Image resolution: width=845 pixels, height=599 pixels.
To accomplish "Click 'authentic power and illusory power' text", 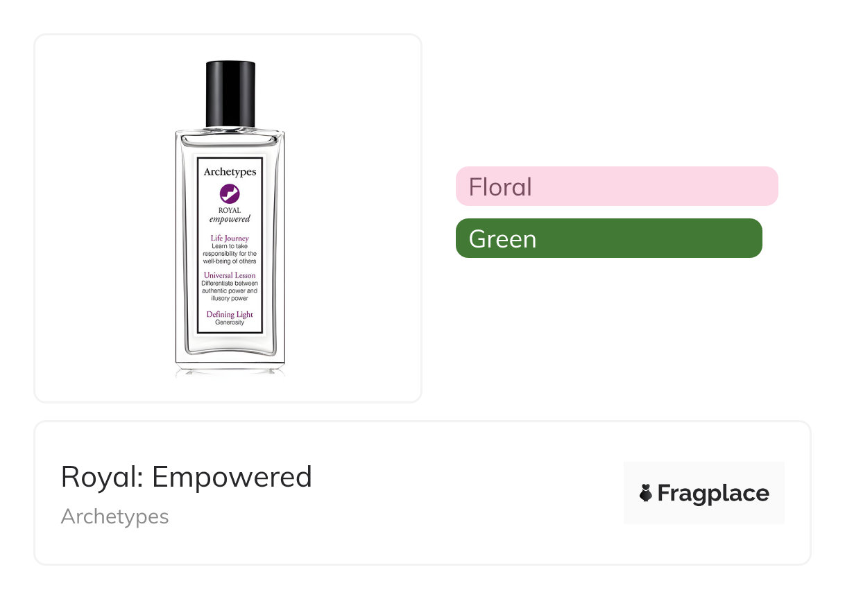I will click(x=230, y=295).
